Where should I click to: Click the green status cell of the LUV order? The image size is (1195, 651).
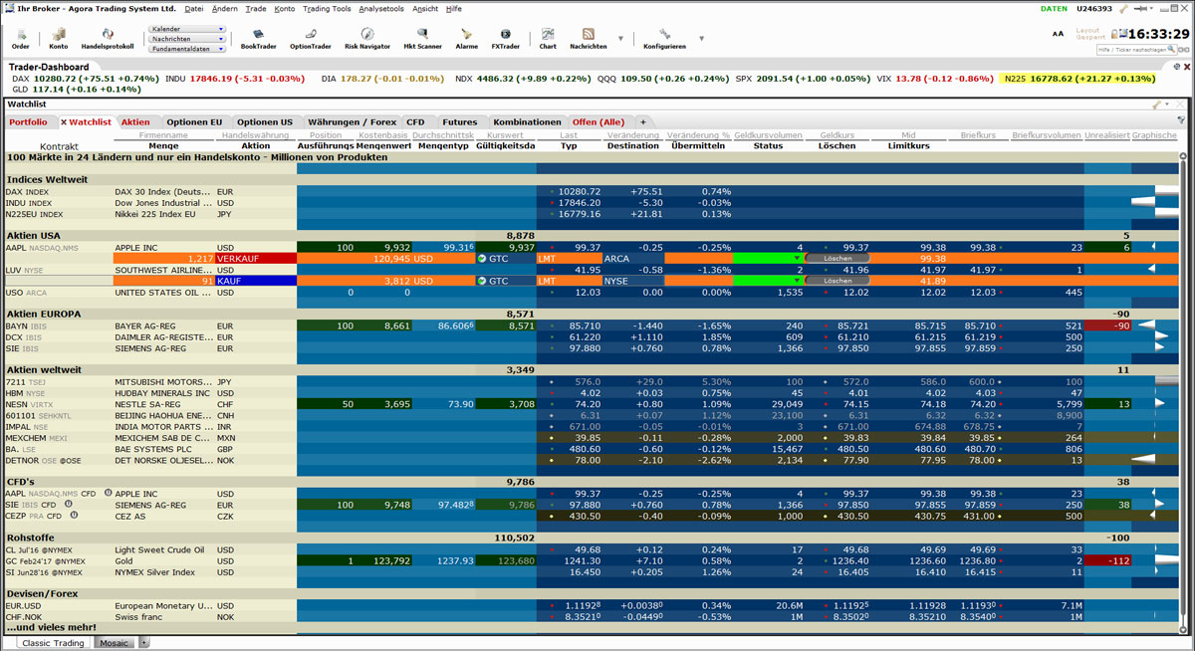(767, 281)
